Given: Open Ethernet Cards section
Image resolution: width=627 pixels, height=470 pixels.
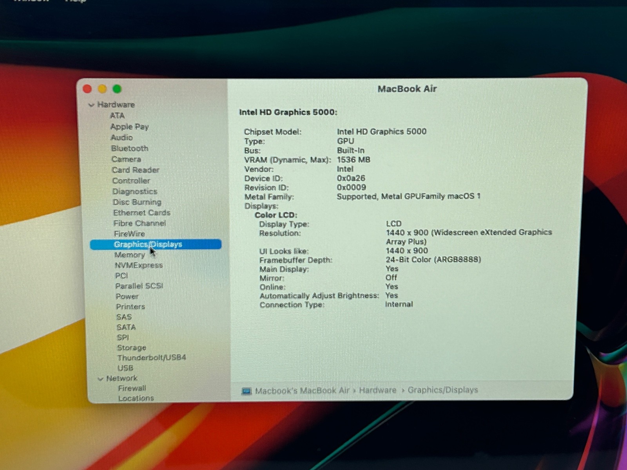Looking at the screenshot, I should (x=142, y=213).
